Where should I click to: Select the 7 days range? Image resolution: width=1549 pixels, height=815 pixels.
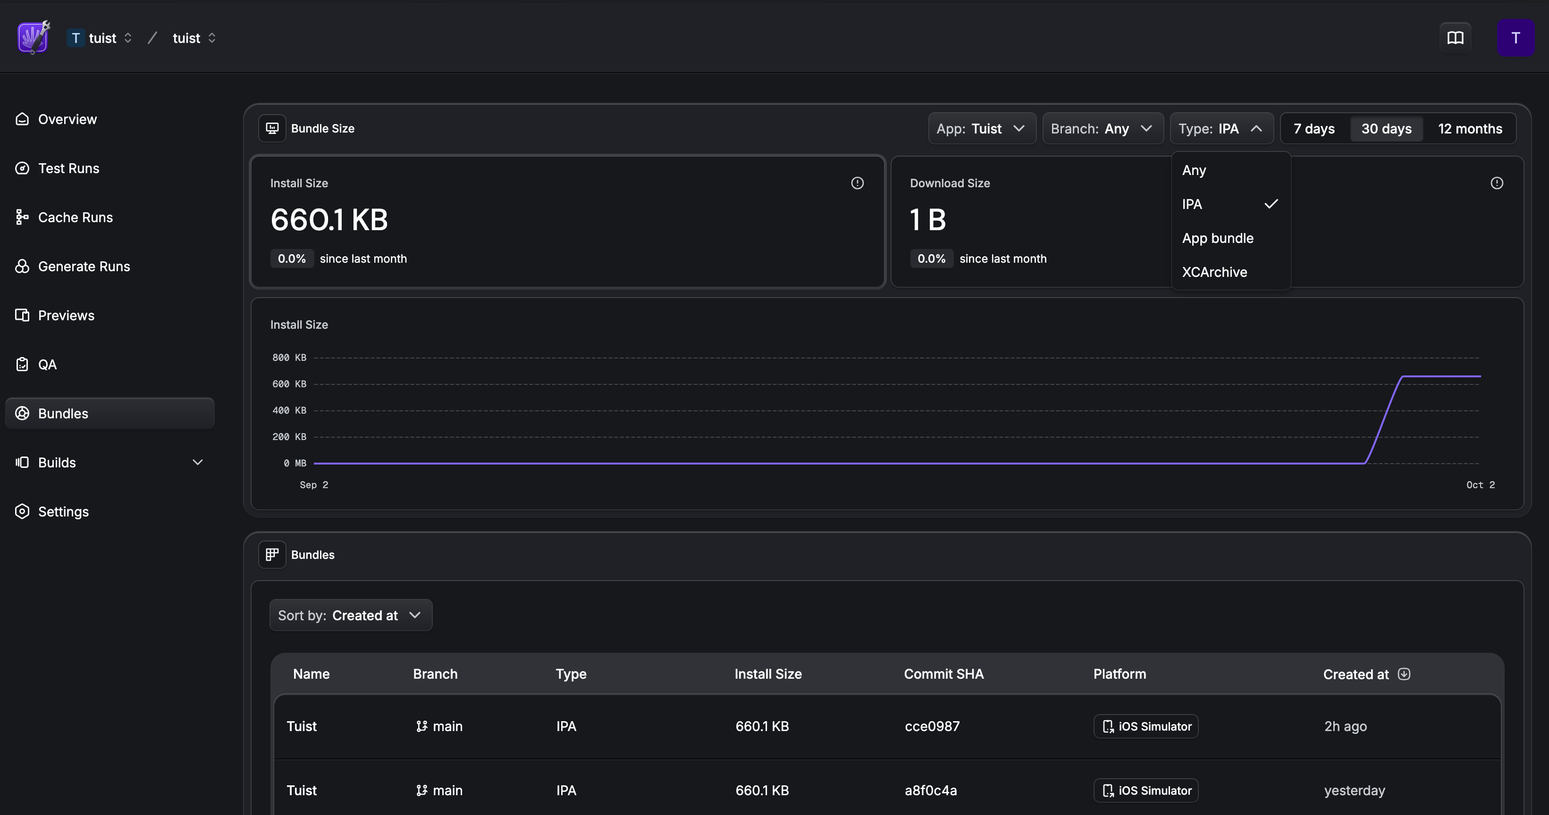(1314, 129)
